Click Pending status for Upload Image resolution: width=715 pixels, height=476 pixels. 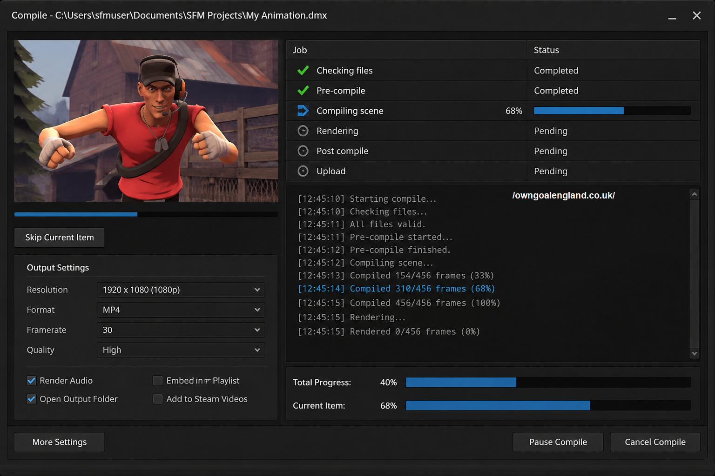(551, 171)
